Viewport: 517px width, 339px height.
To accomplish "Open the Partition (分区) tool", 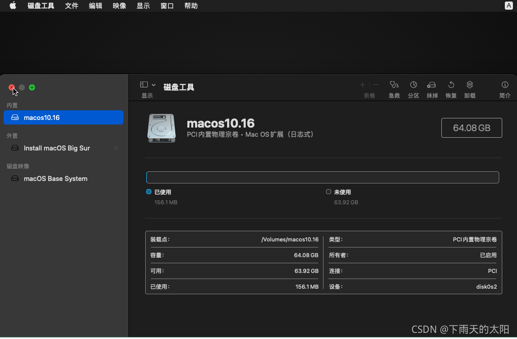I will tap(413, 85).
